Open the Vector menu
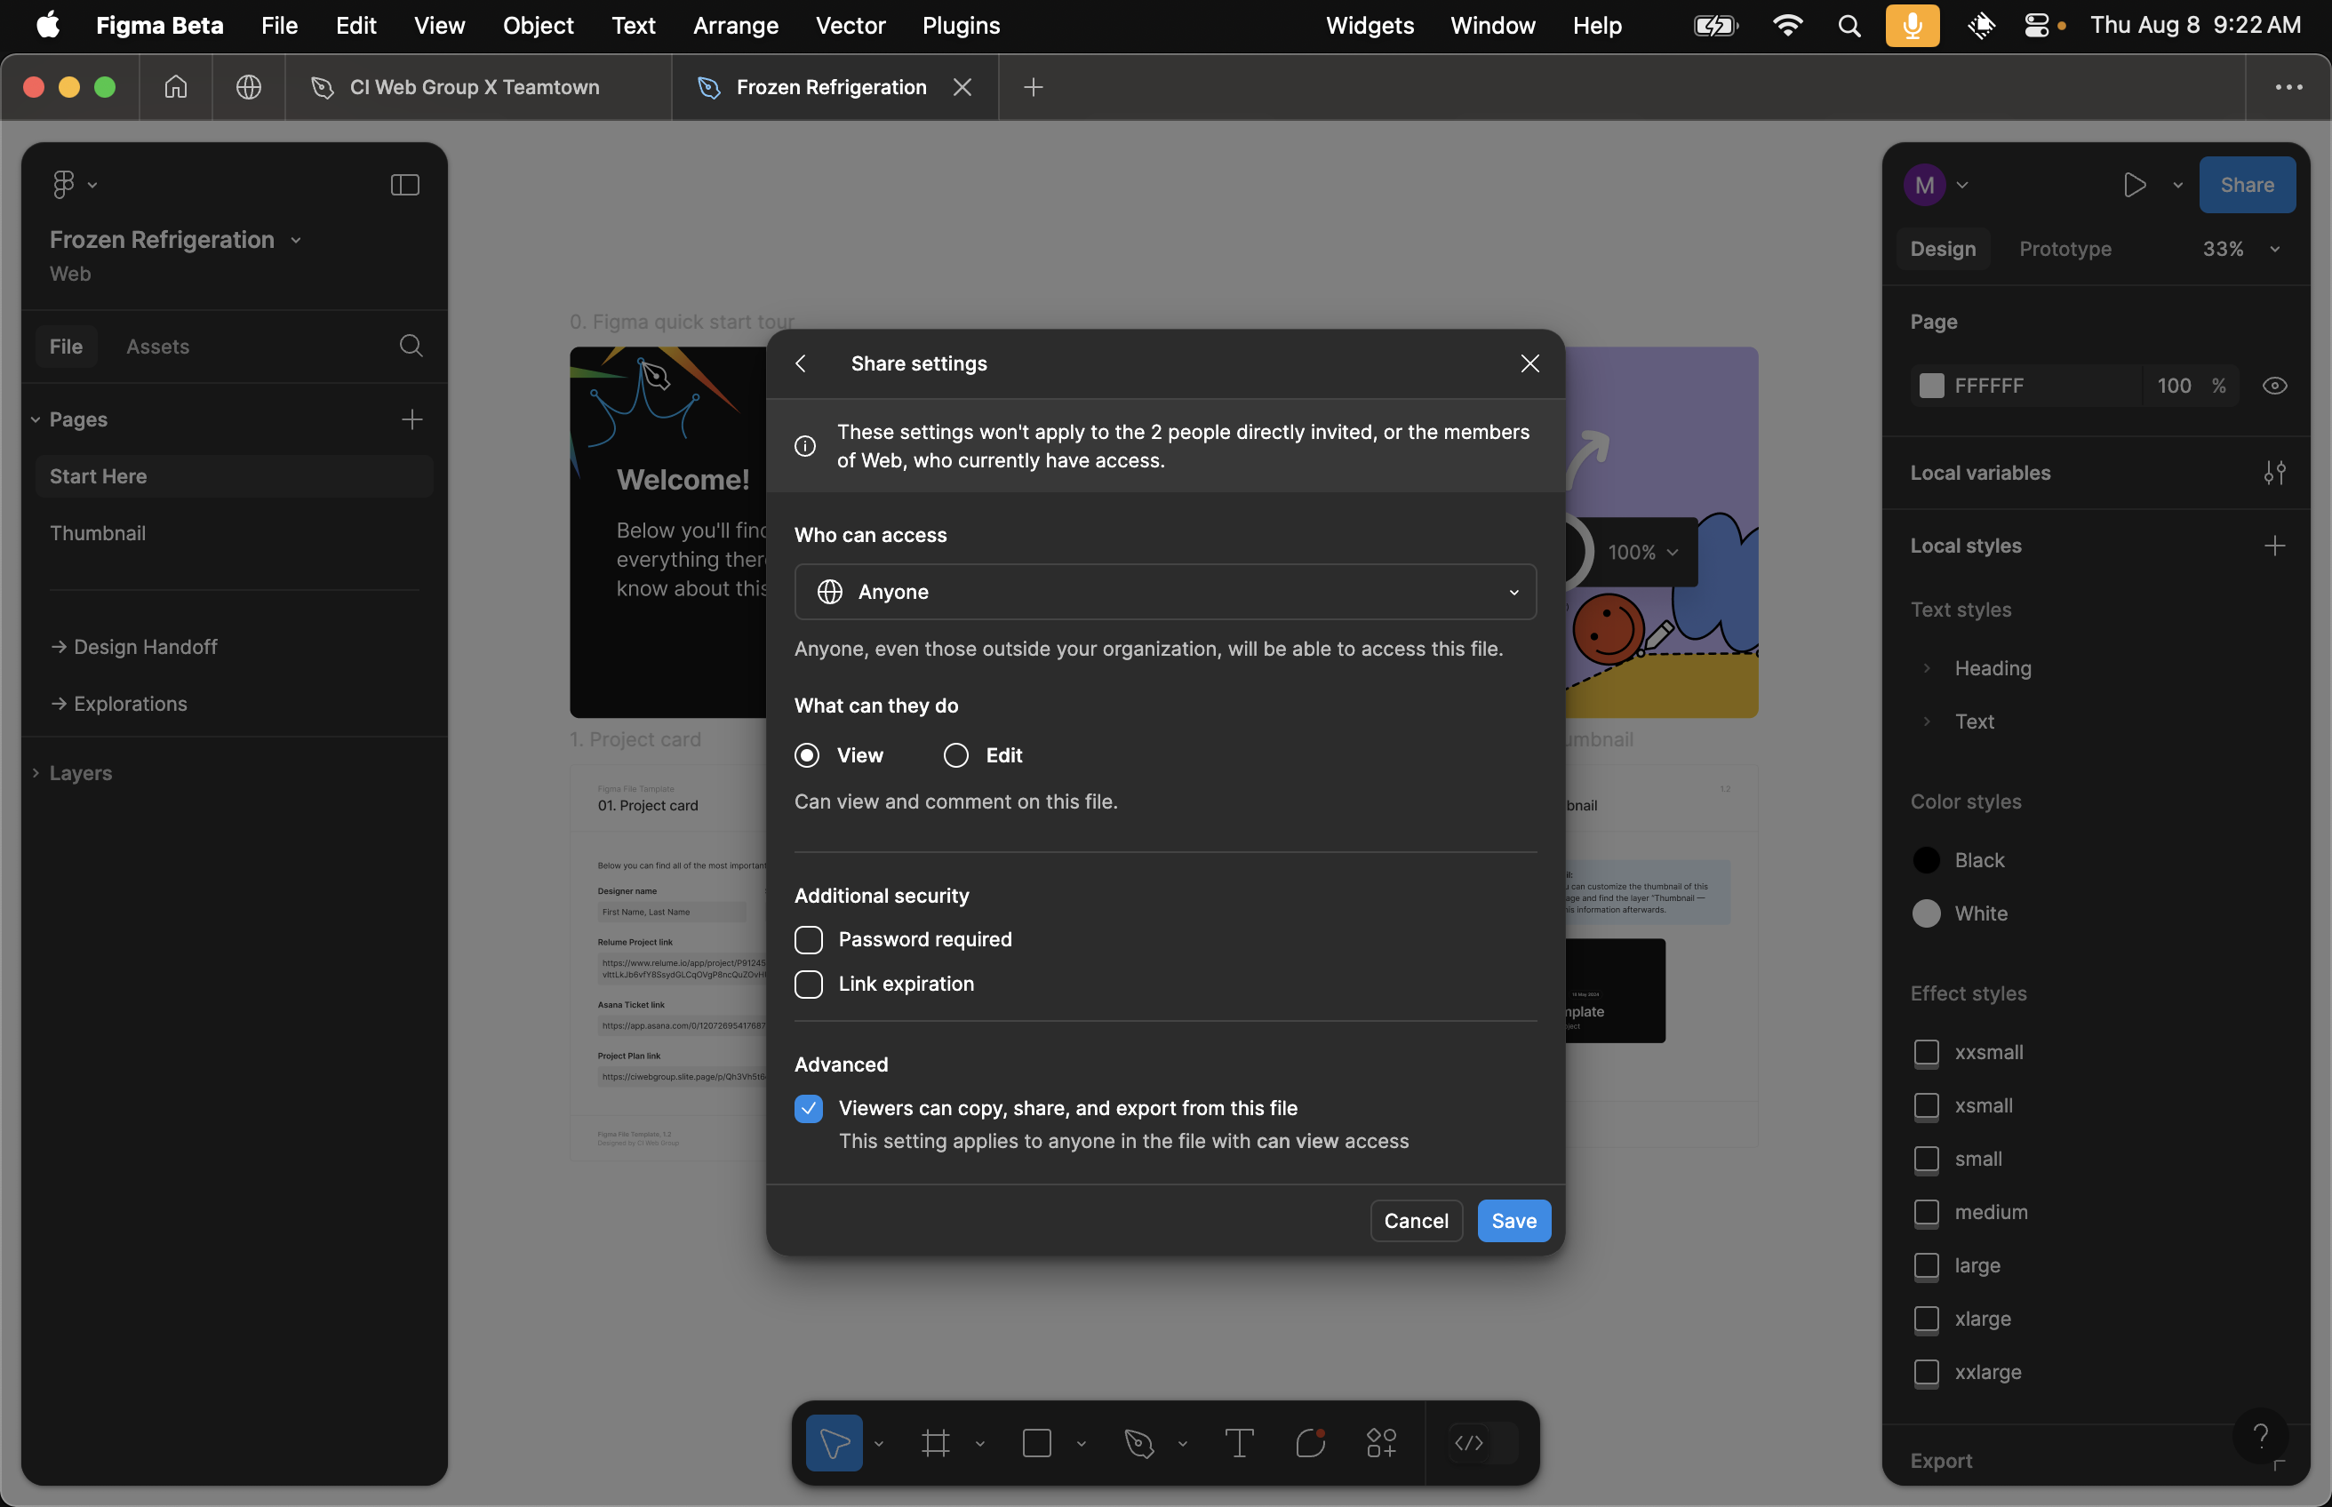 pyautogui.click(x=850, y=26)
